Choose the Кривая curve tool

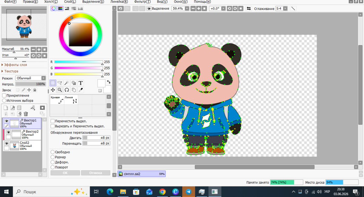[57, 100]
